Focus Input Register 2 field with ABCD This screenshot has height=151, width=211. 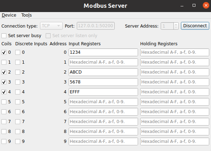(x=103, y=72)
